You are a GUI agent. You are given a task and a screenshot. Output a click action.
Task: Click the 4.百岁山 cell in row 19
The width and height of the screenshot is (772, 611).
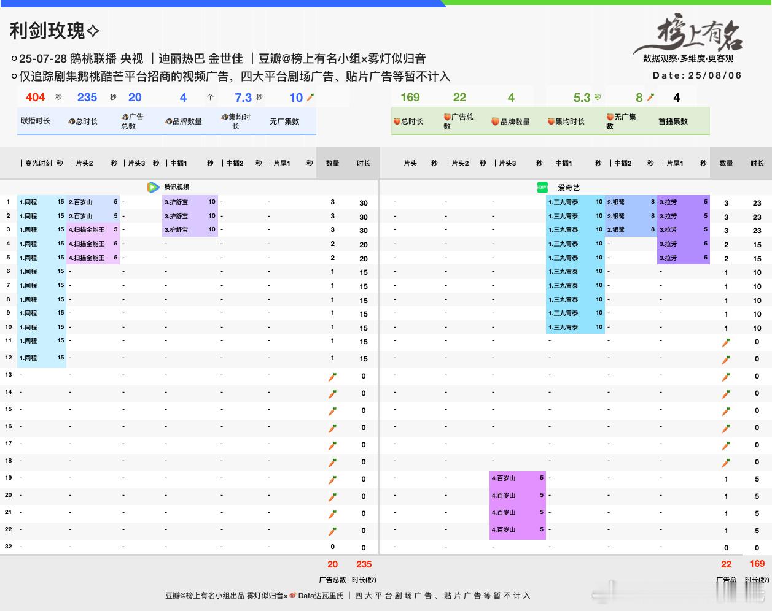coord(518,478)
